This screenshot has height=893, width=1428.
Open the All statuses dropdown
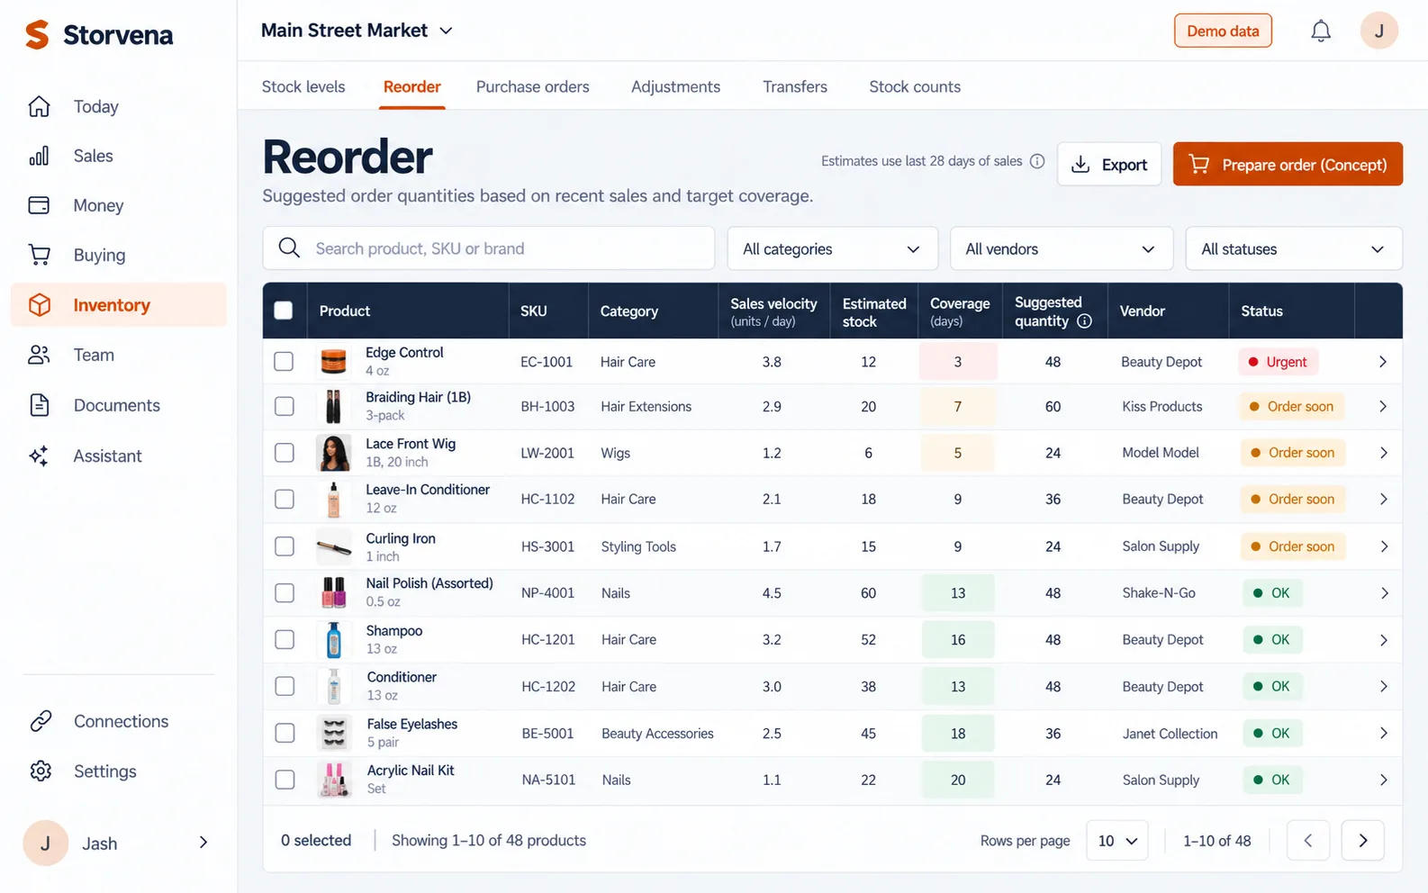point(1294,248)
